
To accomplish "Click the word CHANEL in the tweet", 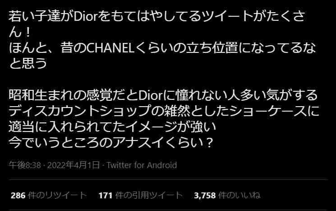I will click(110, 48).
